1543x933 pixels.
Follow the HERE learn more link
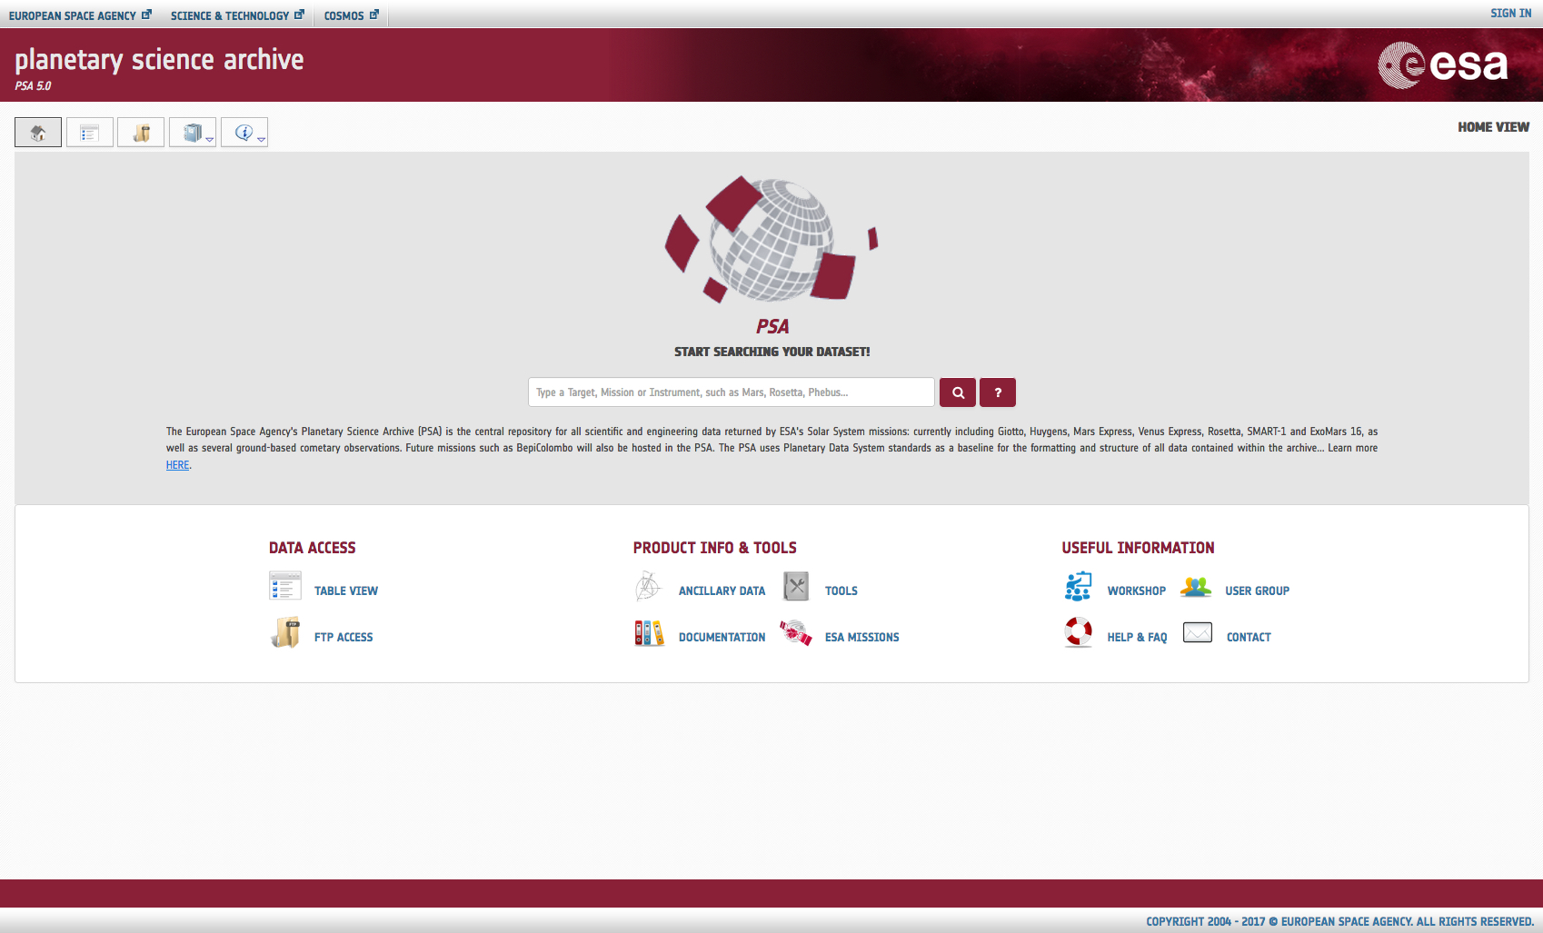point(177,465)
